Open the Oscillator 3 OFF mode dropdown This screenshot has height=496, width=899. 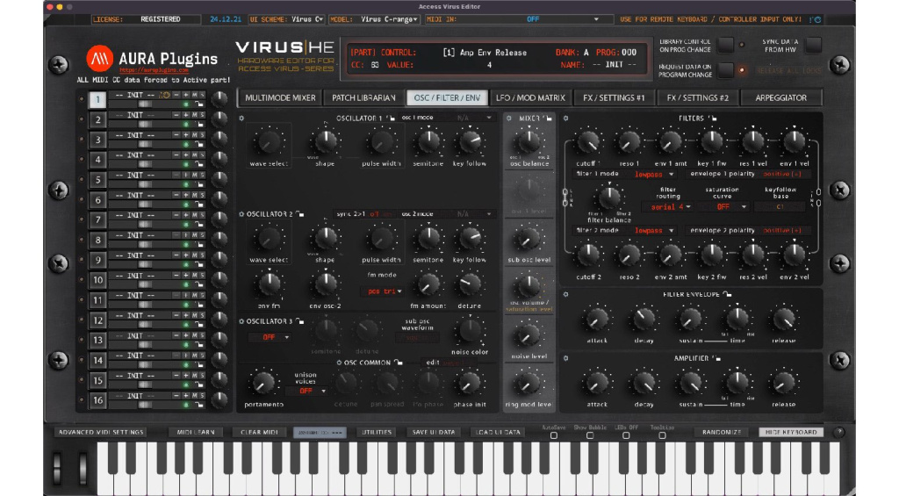[270, 337]
